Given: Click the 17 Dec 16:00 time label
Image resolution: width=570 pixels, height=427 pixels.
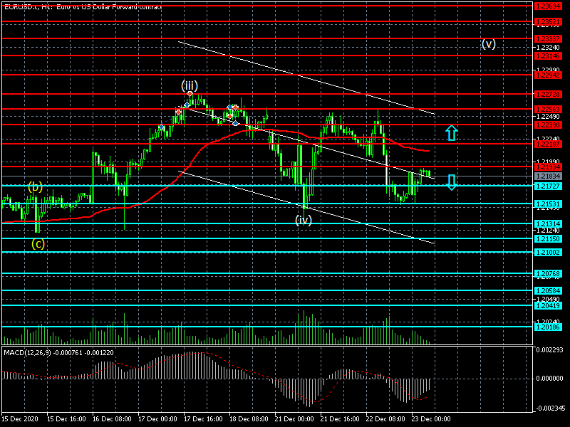Looking at the screenshot, I should click(x=203, y=418).
